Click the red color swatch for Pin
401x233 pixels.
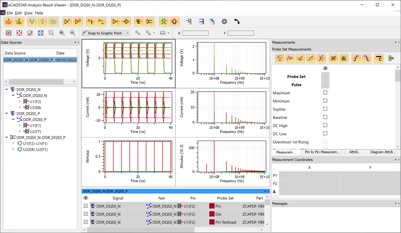(x=212, y=206)
